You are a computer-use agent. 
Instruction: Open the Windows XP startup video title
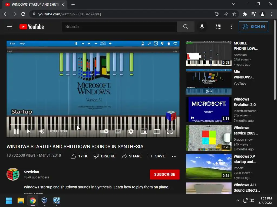coord(245,159)
